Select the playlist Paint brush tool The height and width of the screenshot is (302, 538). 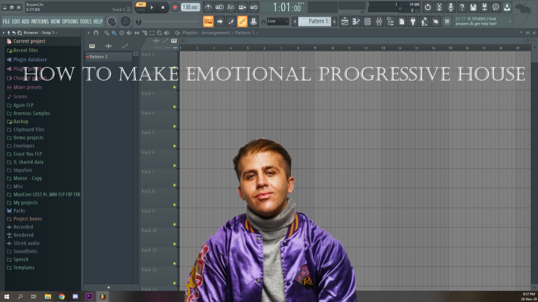click(114, 33)
